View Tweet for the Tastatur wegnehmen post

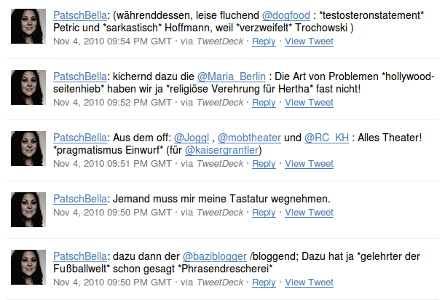tap(309, 213)
